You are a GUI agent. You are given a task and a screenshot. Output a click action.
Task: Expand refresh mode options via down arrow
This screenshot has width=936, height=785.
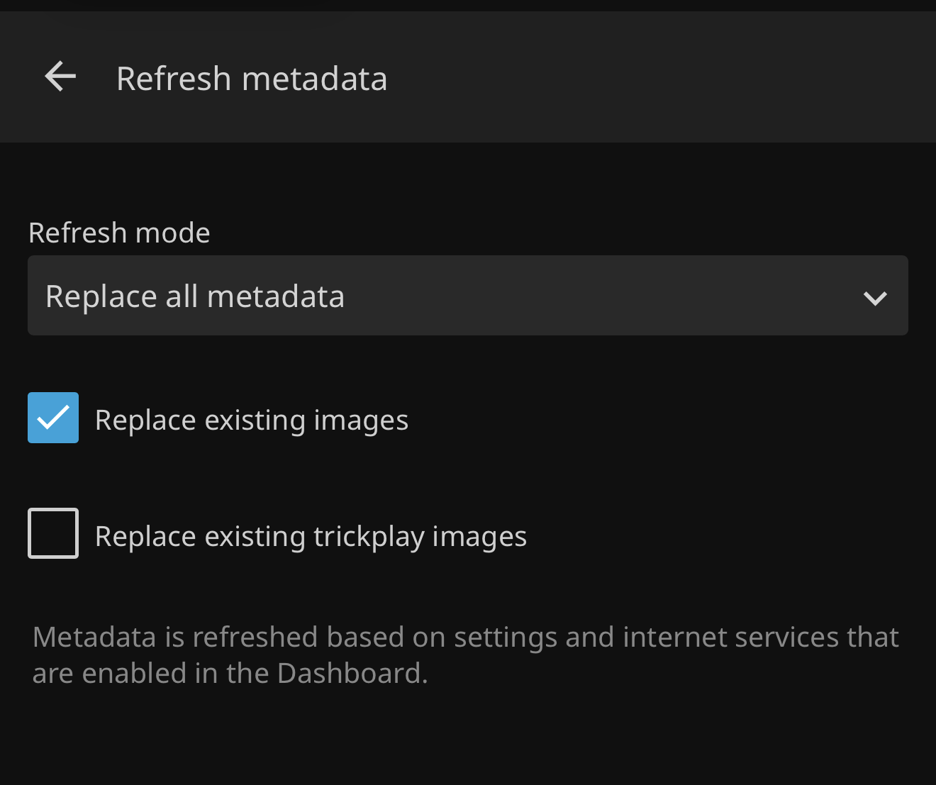875,298
